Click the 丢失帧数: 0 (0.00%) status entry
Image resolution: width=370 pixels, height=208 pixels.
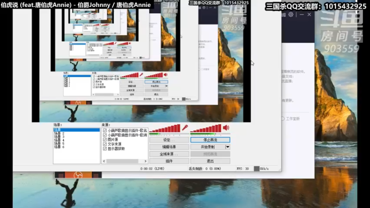[x=205, y=169]
